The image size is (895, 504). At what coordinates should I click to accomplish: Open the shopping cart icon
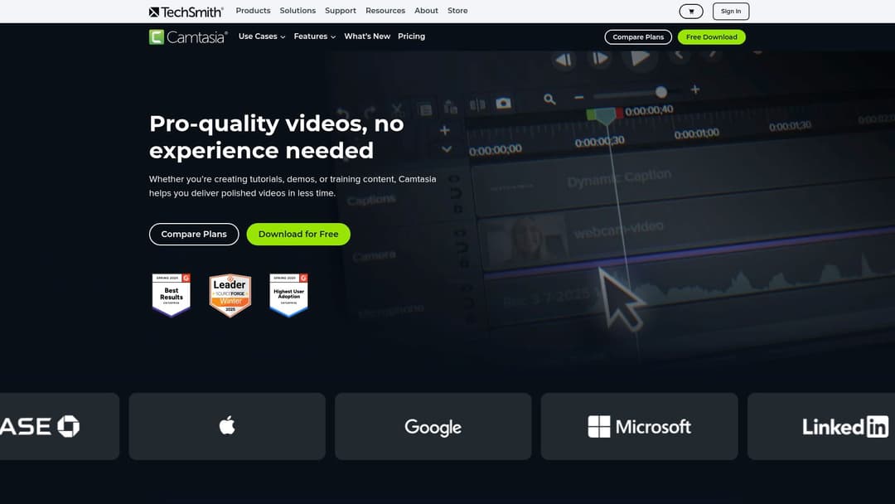[690, 11]
